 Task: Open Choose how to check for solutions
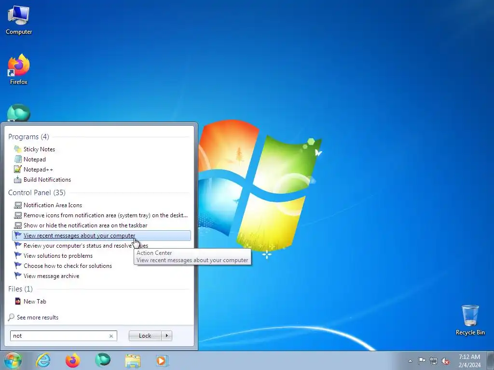101,265
